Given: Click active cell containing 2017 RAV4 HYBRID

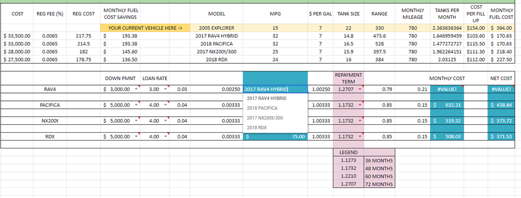Looking at the screenshot, I should tap(276, 89).
